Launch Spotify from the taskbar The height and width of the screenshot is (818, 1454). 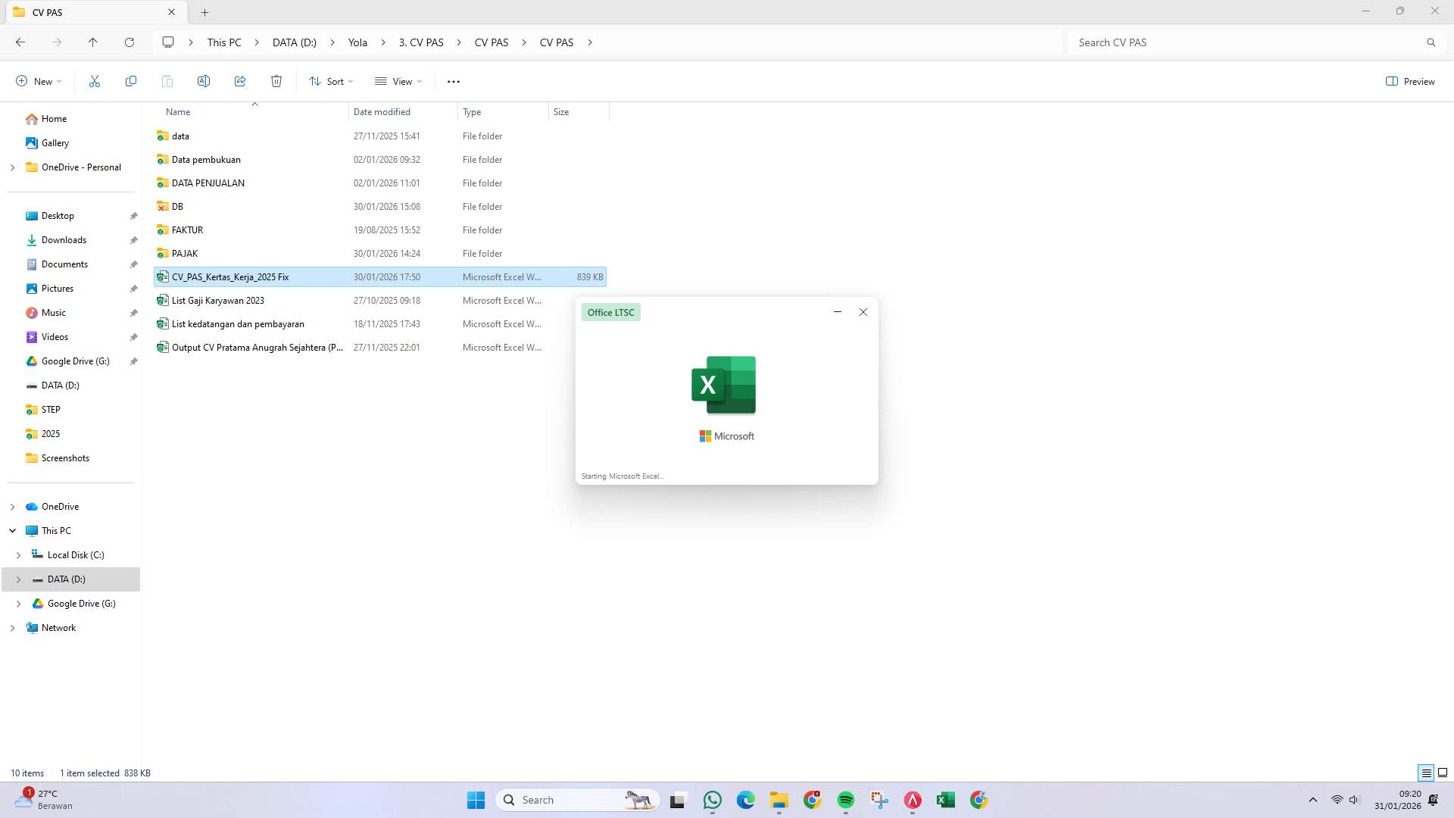(x=845, y=799)
